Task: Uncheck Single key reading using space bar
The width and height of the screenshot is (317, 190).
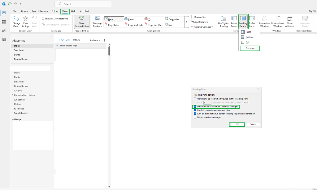Action: [195, 110]
